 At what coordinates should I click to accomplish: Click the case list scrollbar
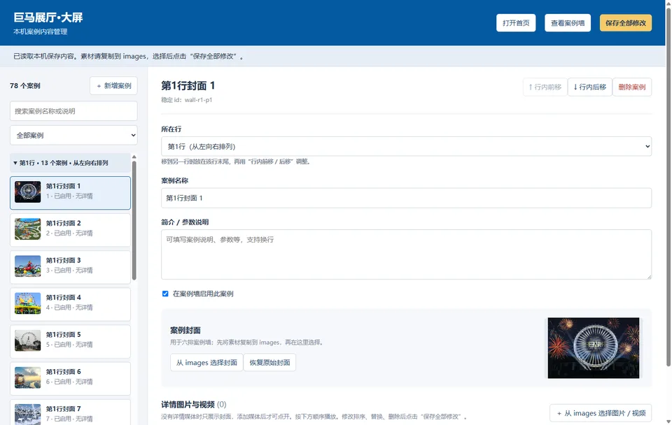click(134, 220)
